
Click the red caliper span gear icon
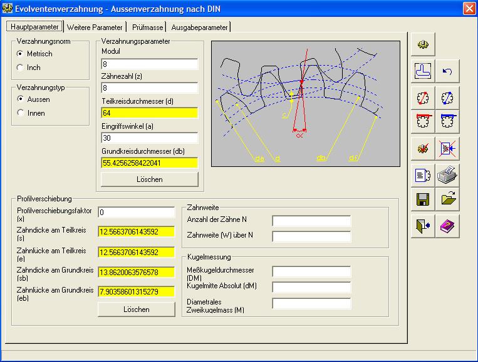423,121
